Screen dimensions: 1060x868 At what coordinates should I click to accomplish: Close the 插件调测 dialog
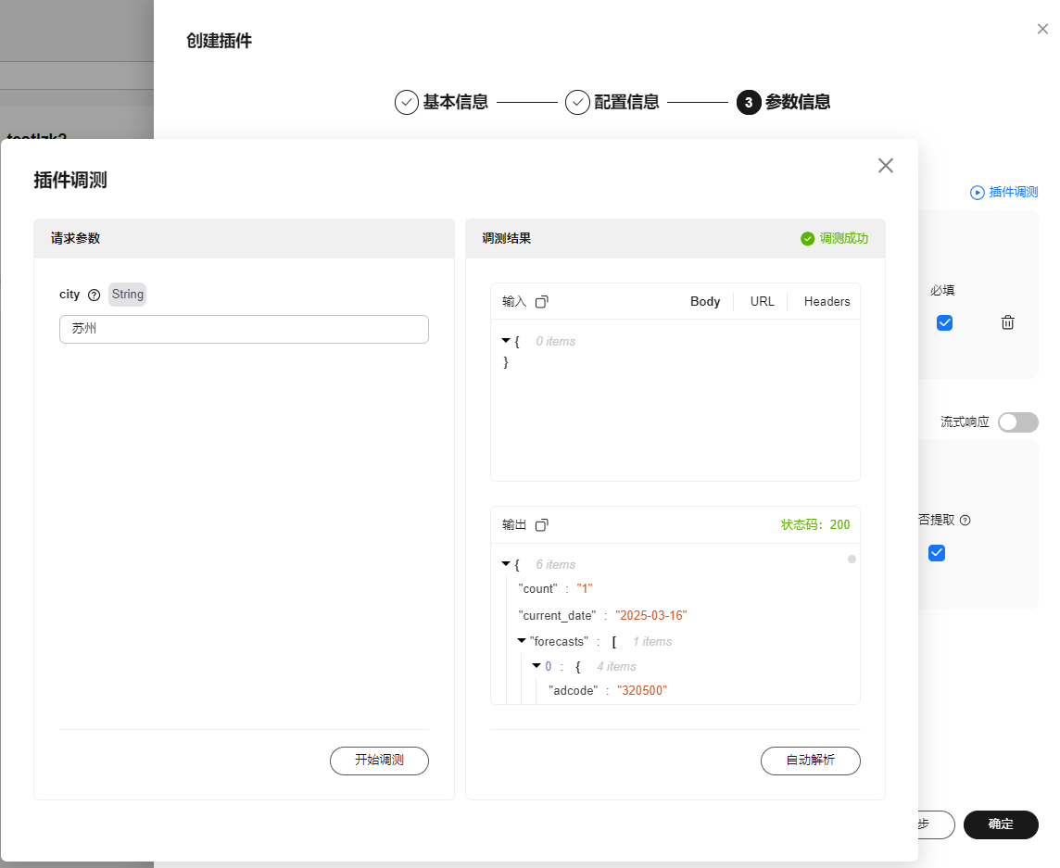(x=886, y=166)
